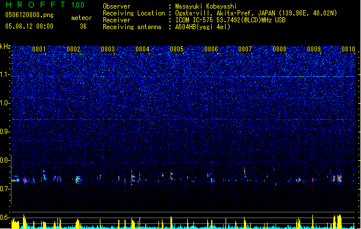Click the HROFFT 1.0.0 title text
This screenshot has height=229, width=361.
45,5
